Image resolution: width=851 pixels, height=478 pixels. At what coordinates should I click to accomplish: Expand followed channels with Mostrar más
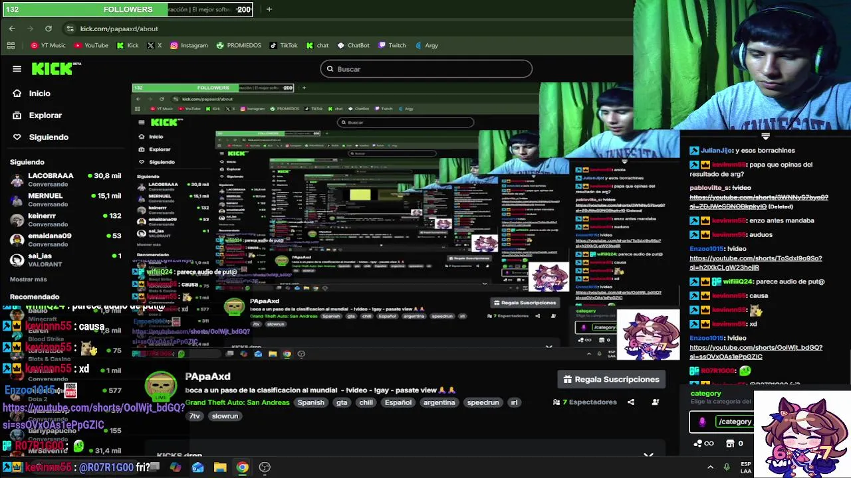pyautogui.click(x=29, y=279)
